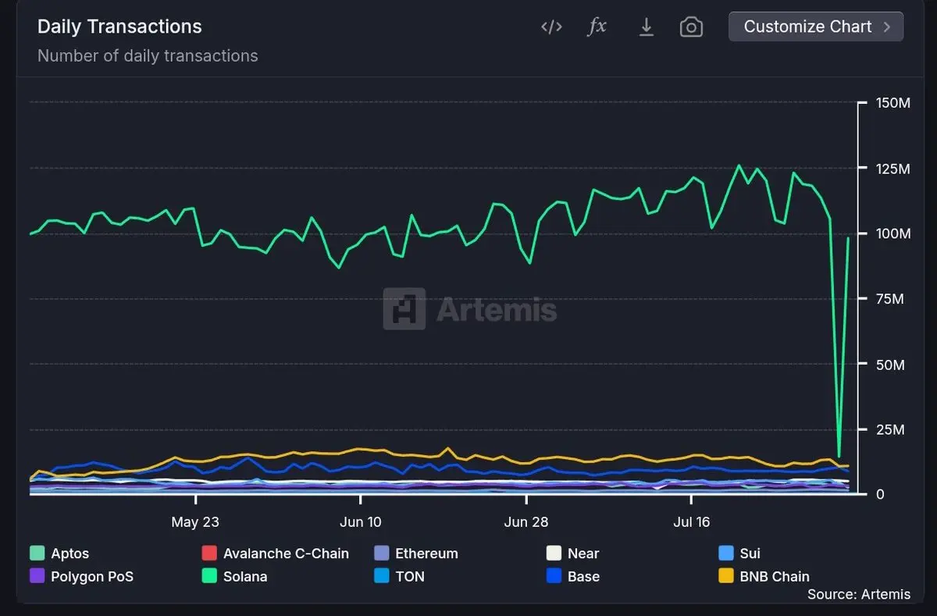This screenshot has width=937, height=616.
Task: Download chart data icon
Action: 647,27
